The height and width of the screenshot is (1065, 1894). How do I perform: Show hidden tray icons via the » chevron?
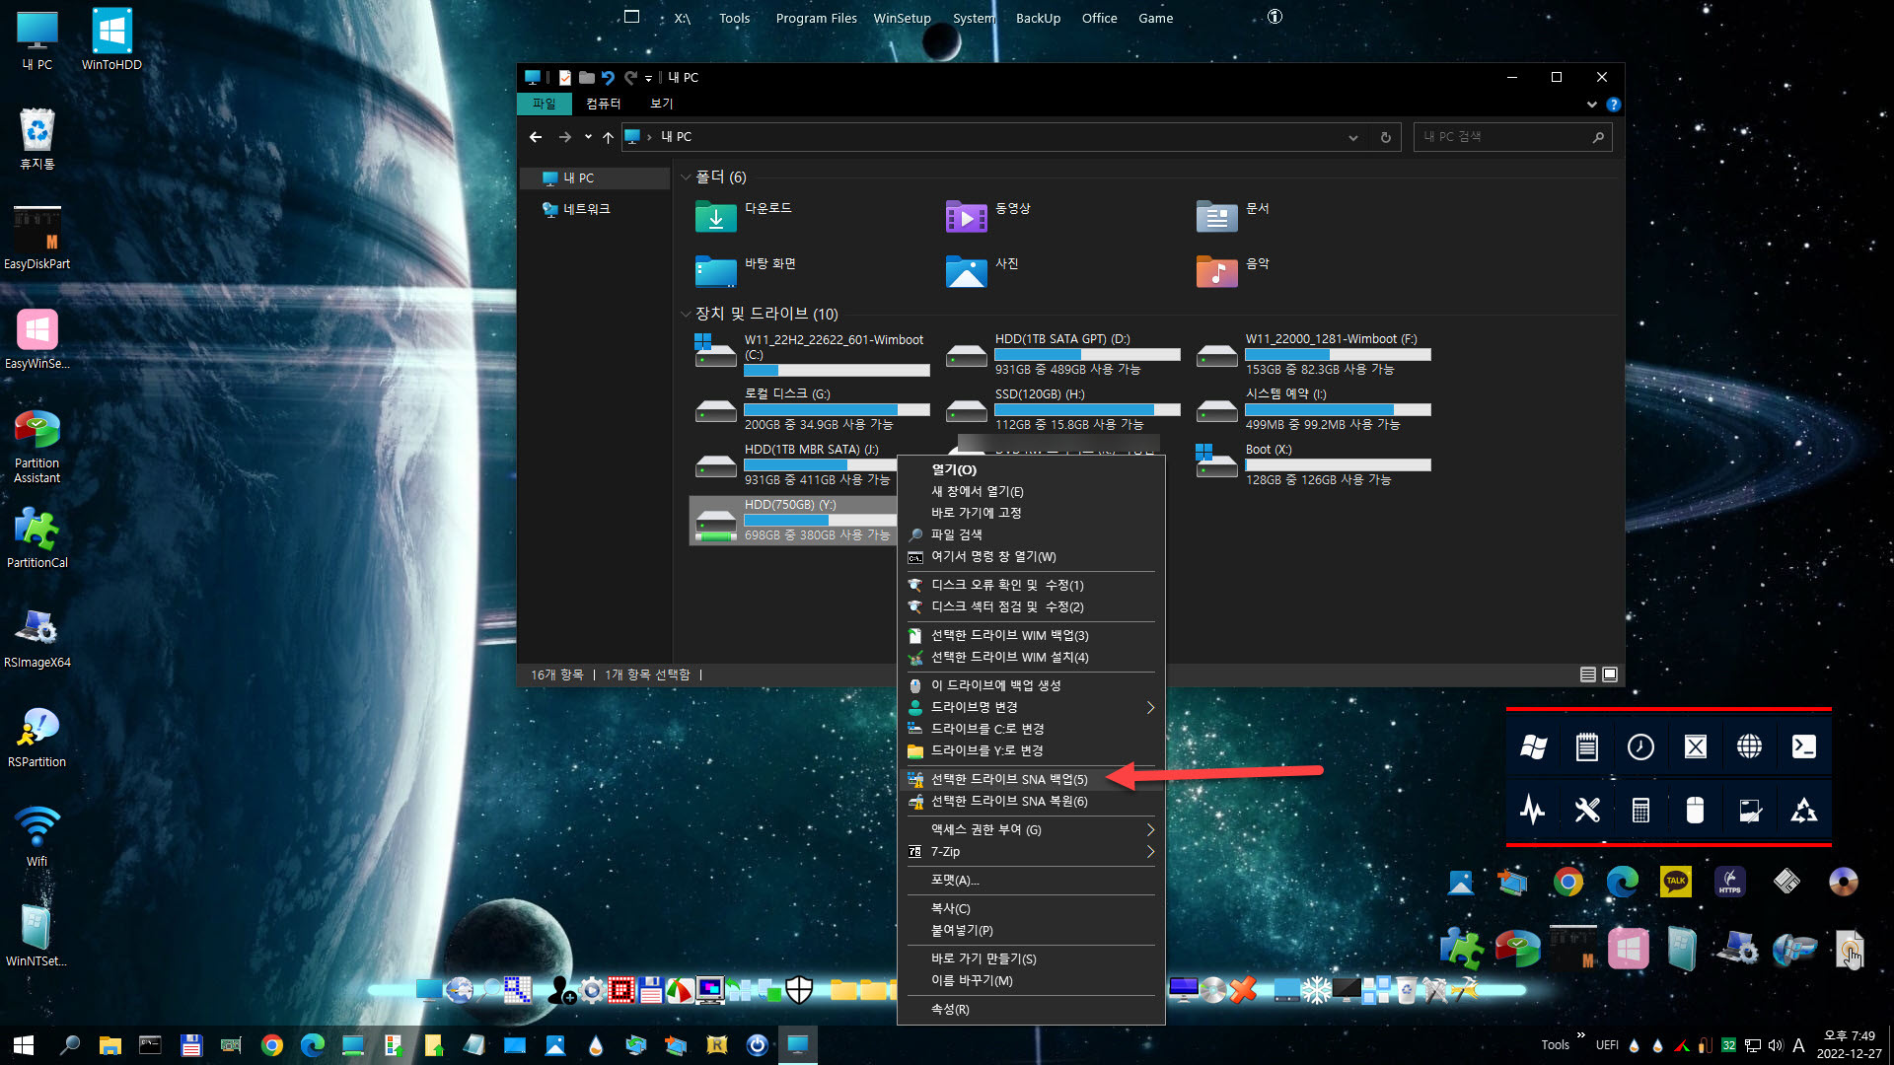pos(1580,1035)
